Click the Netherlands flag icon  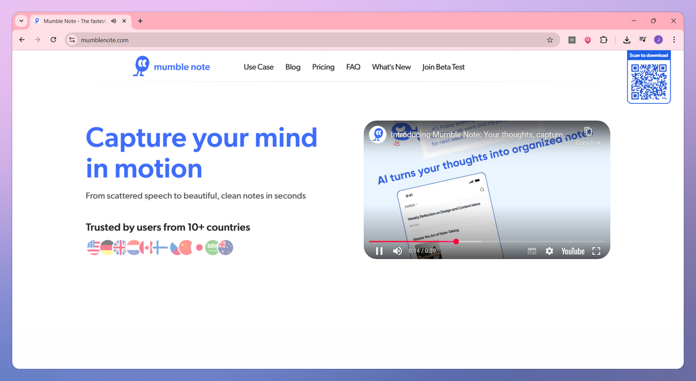pos(133,248)
